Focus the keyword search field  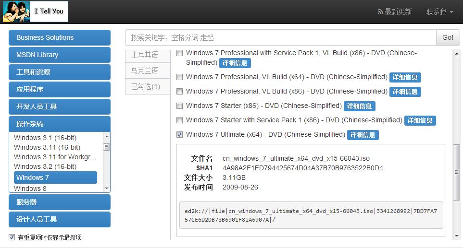(x=280, y=37)
